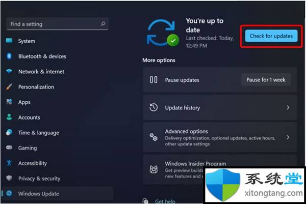This screenshot has height=204, width=306.
Task: Click the Find a setting search box
Action: tap(57, 24)
